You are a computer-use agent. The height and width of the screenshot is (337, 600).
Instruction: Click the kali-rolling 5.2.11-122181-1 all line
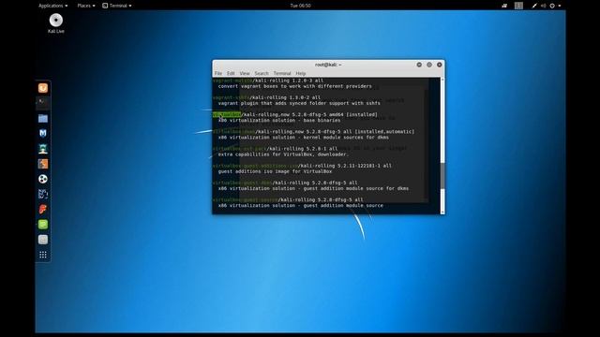[x=345, y=166]
